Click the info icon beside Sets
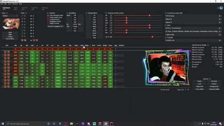224x126 pixels. (166, 25)
